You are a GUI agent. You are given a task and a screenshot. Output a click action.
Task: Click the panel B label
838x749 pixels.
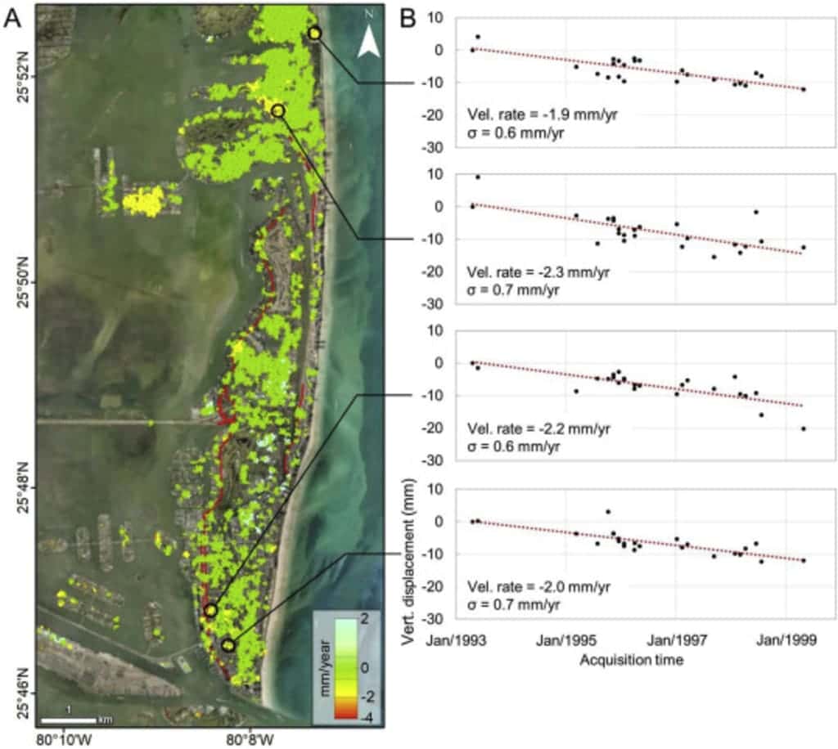click(x=410, y=20)
